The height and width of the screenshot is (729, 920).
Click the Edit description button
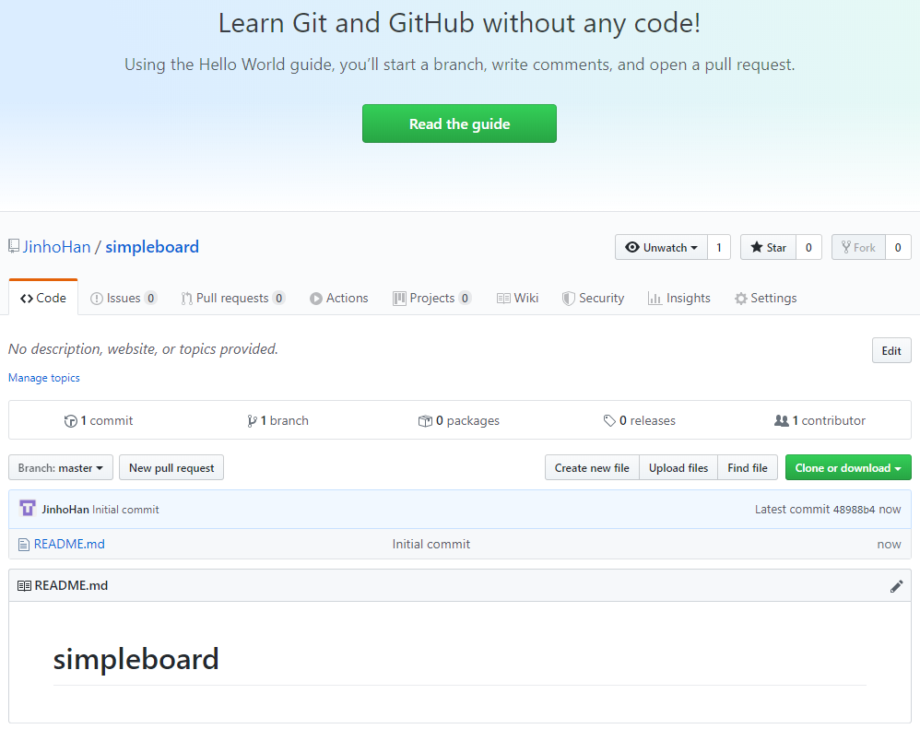pos(891,351)
